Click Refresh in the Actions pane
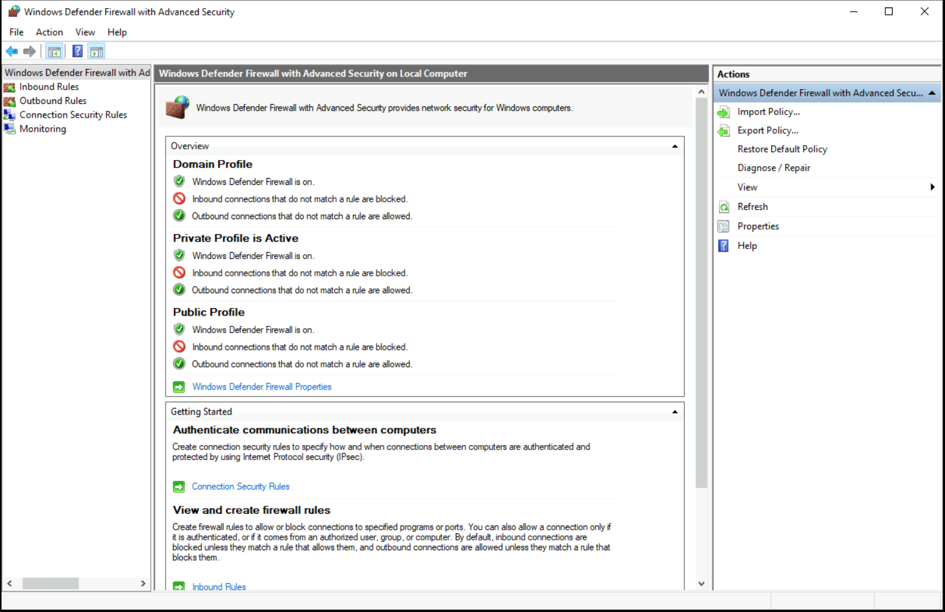Image resolution: width=945 pixels, height=612 pixels. tap(753, 207)
